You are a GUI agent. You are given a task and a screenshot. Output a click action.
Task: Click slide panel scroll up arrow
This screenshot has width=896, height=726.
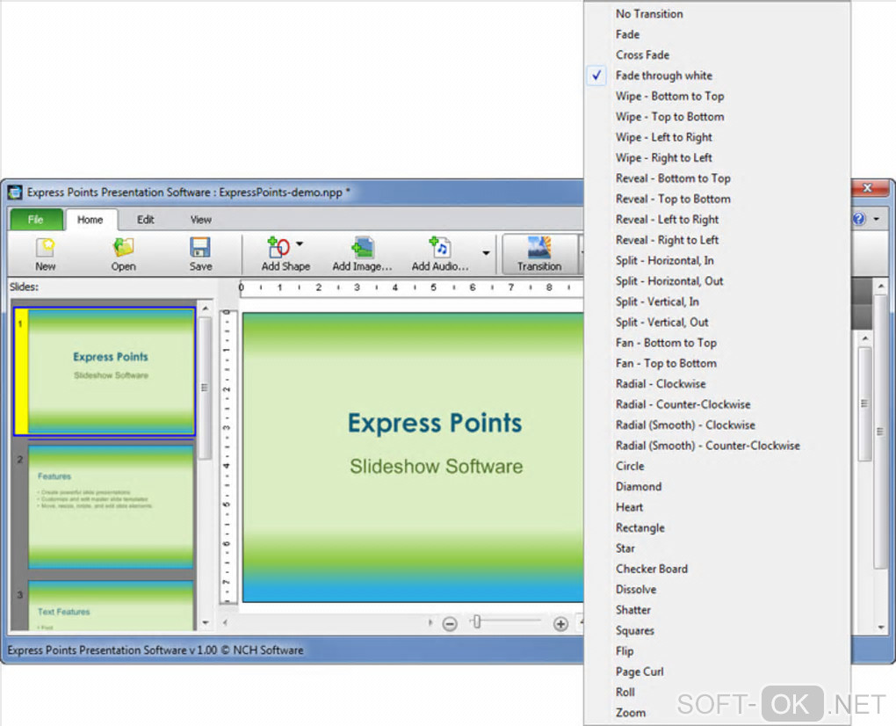(206, 309)
